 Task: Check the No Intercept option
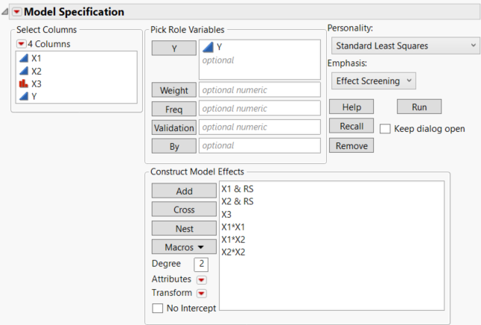tap(157, 308)
